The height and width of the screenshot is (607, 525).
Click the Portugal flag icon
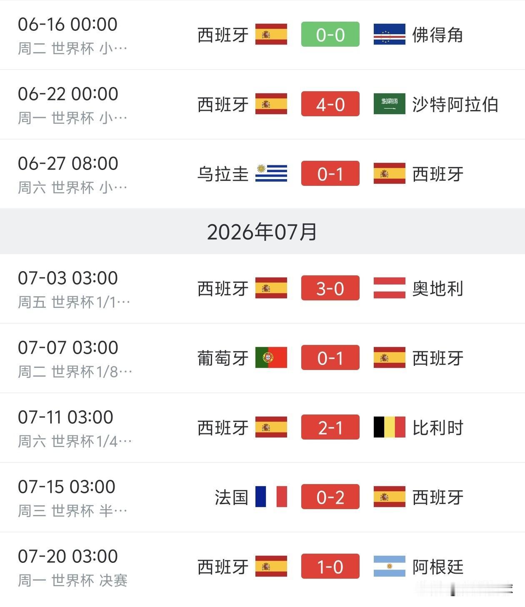point(271,358)
